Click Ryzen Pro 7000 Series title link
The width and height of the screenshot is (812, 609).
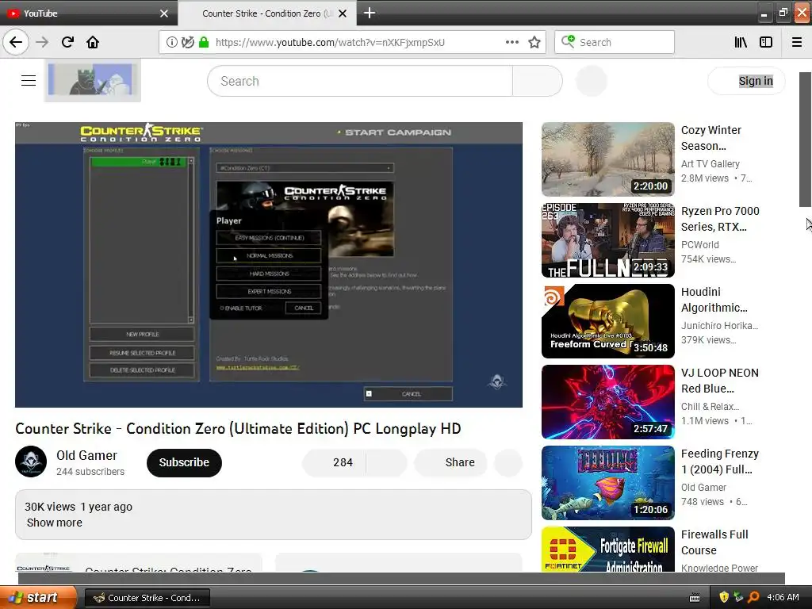(720, 219)
